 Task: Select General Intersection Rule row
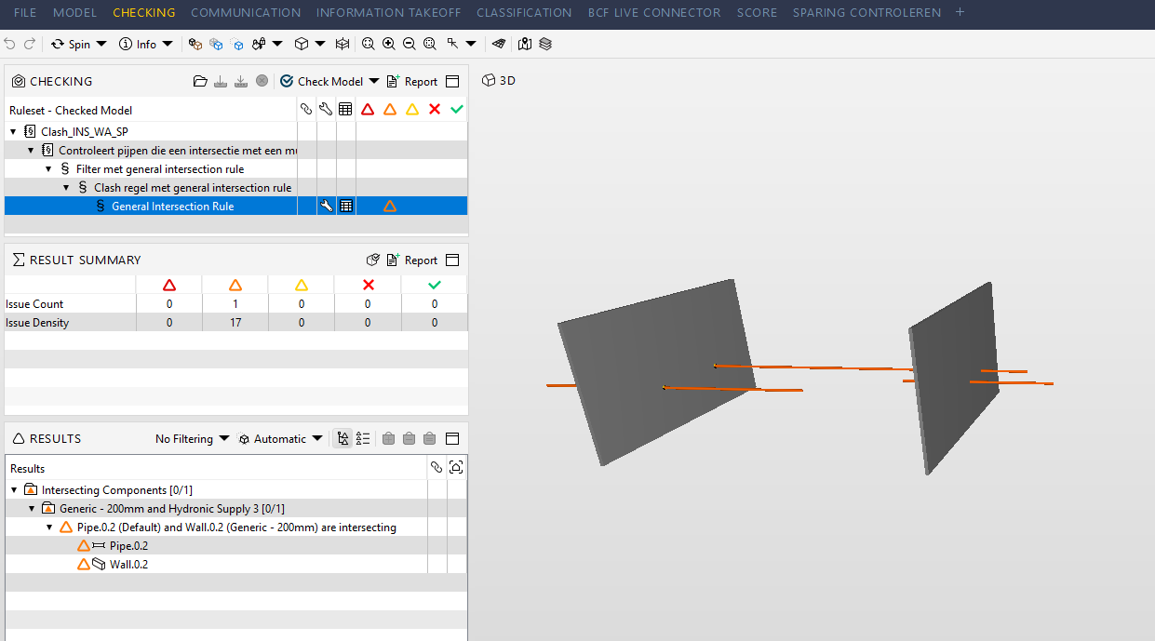(235, 207)
